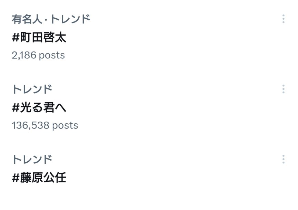Open more options for #光る君へ trend
This screenshot has width=298, height=210.
283,89
